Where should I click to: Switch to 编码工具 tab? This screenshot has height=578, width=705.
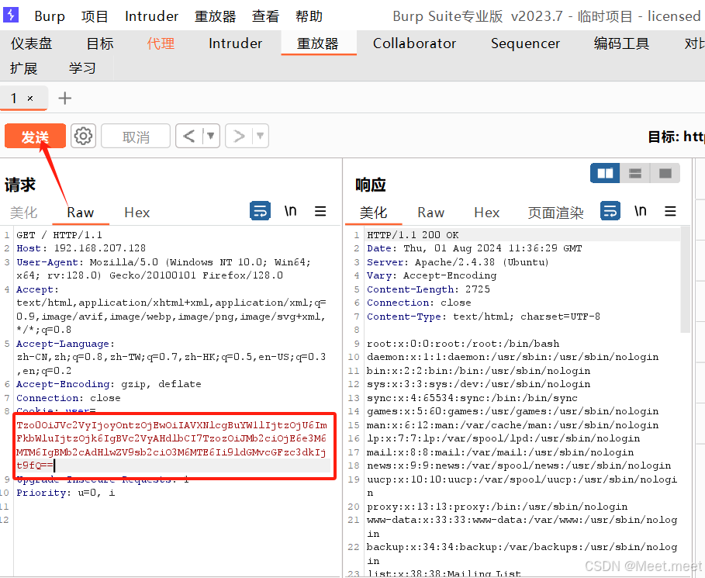point(621,43)
